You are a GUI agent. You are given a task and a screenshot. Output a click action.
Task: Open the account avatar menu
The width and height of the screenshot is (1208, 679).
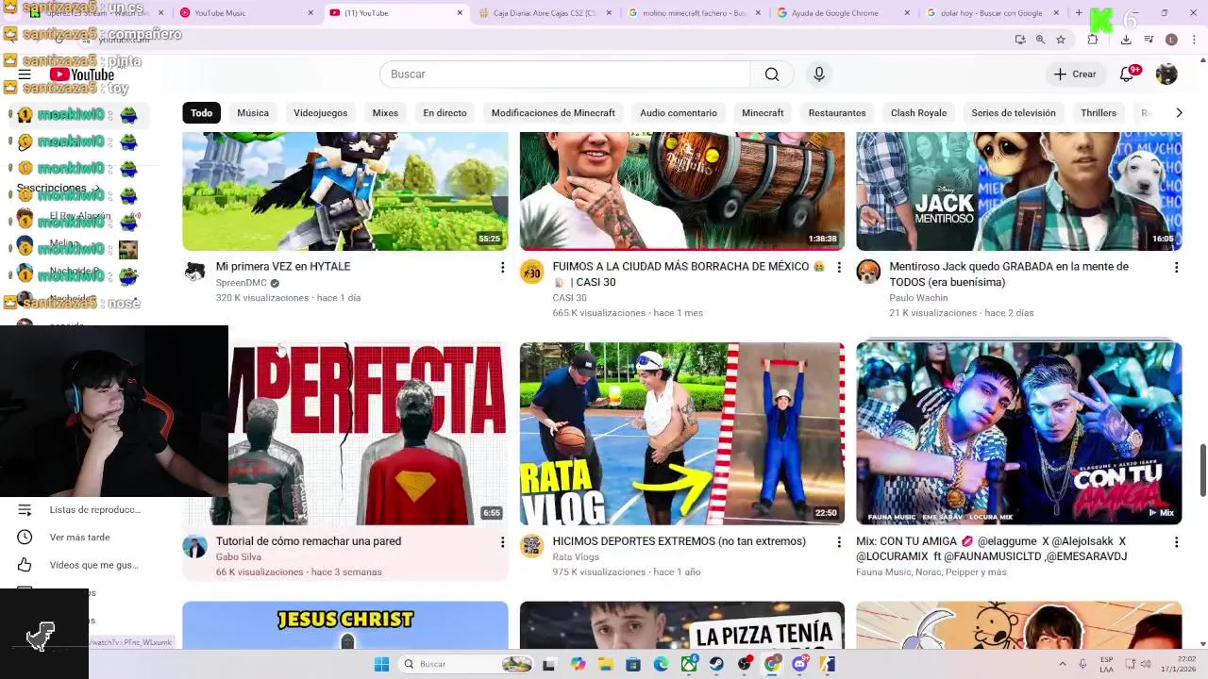click(1166, 75)
